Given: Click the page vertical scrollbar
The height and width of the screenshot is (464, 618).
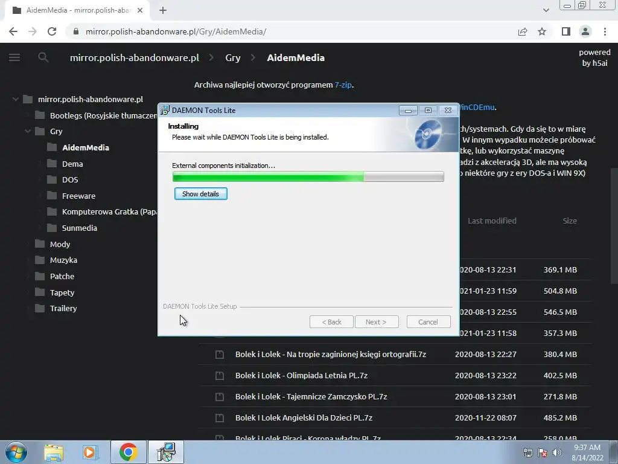Looking at the screenshot, I should [614, 226].
